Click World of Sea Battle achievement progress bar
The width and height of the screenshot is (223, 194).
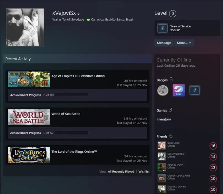[72, 133]
